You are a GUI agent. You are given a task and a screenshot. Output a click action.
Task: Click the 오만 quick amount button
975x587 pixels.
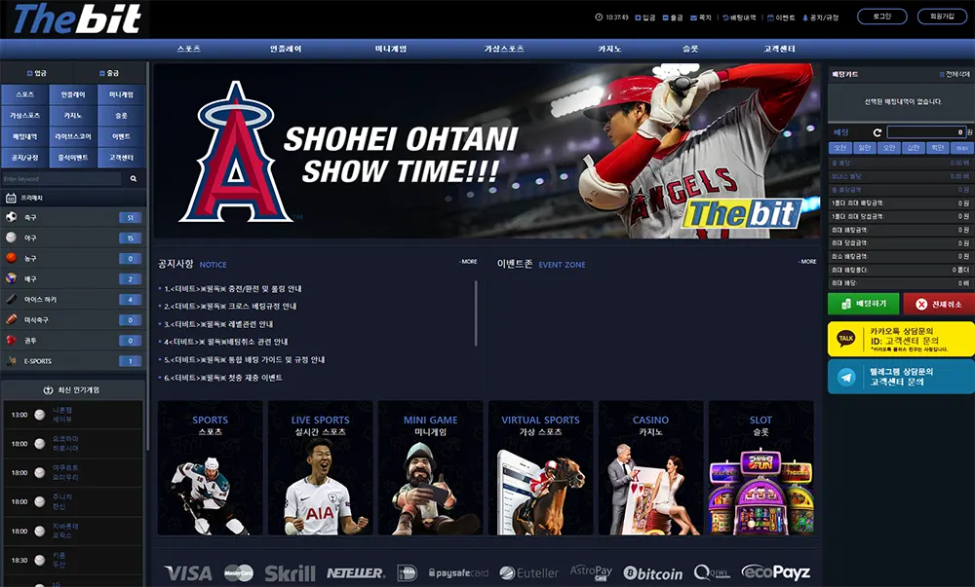pos(889,148)
